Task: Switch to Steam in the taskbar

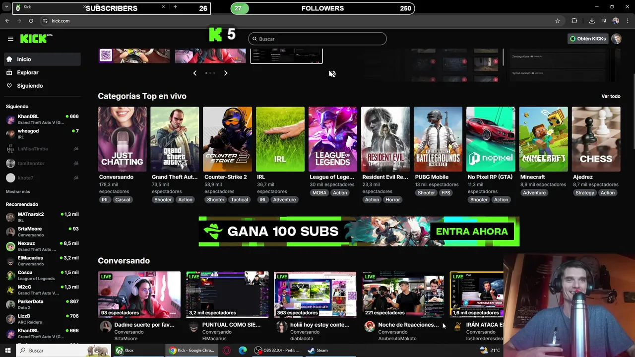Action: pos(317,350)
